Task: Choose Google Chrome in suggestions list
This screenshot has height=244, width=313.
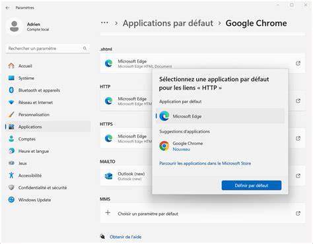Action: [x=220, y=146]
